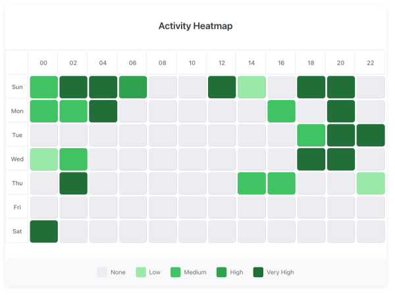Select the Wednesday 18 heatmap cell

(x=311, y=159)
